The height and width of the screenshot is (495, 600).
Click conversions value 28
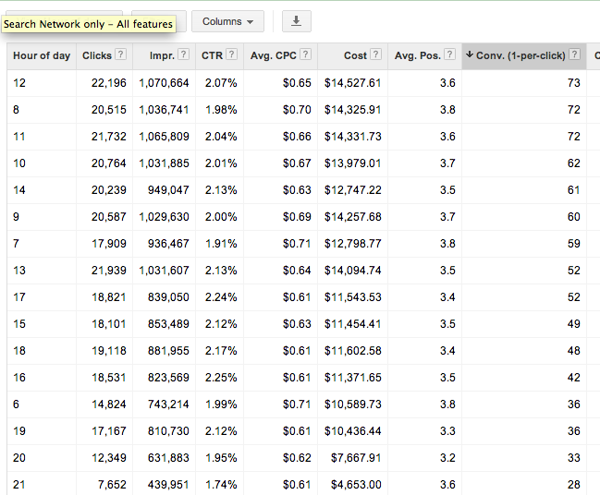[x=573, y=484]
